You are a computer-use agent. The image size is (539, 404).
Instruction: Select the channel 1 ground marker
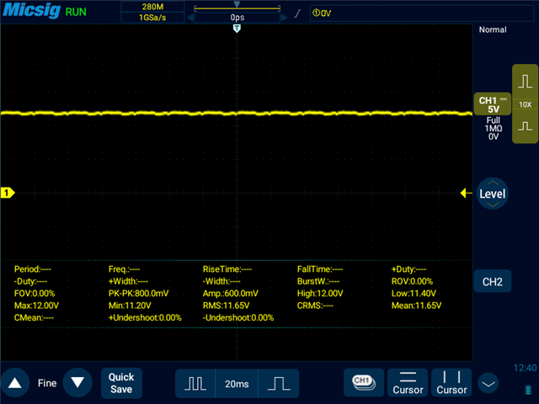pos(8,193)
